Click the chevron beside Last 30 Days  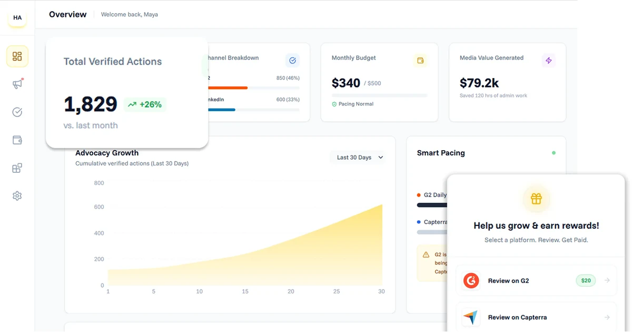point(381,158)
